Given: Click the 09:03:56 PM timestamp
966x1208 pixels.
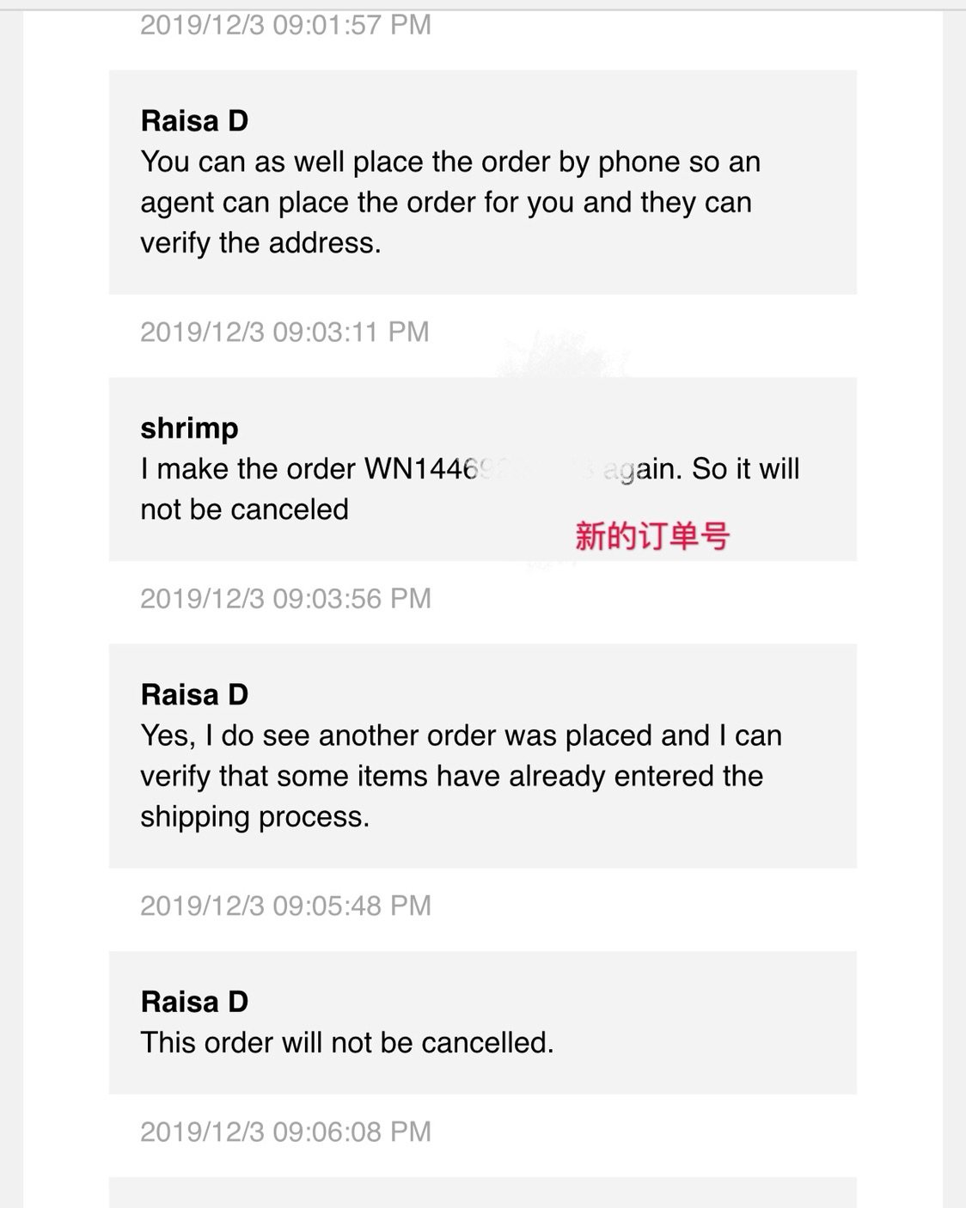Looking at the screenshot, I should coord(285,598).
